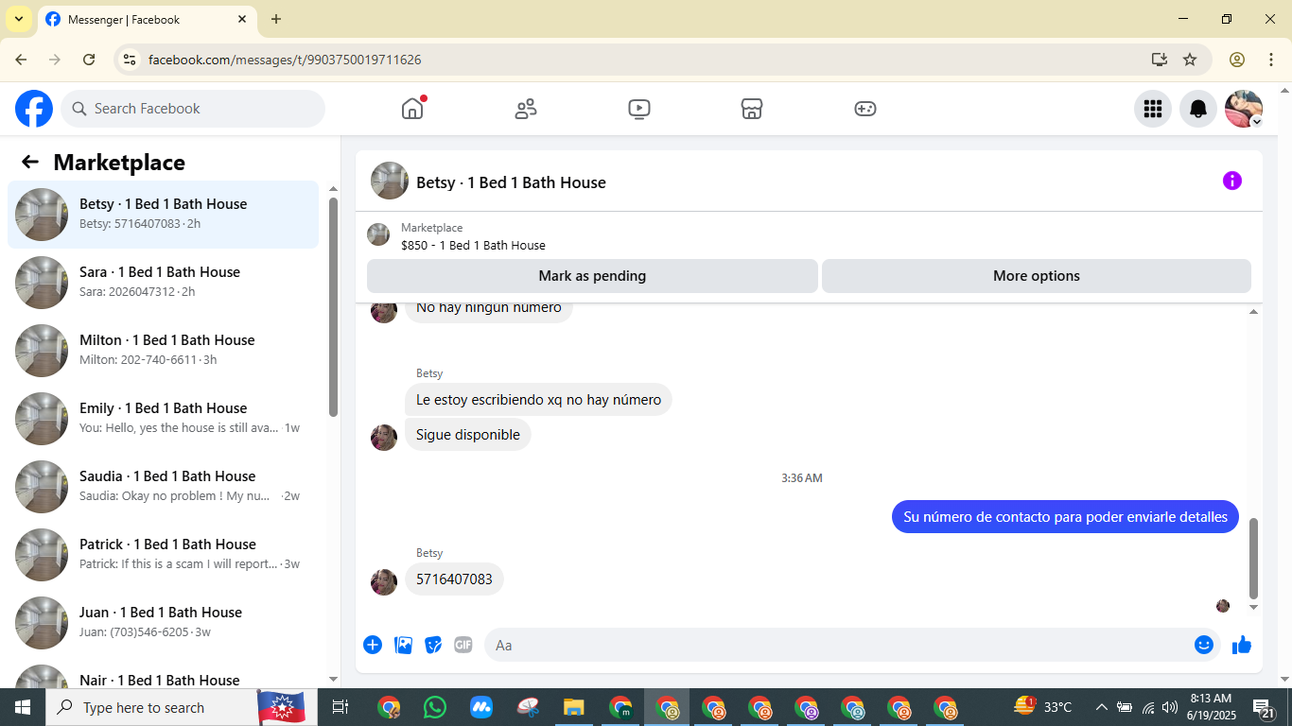Open Betsy conversation header name

(x=511, y=182)
